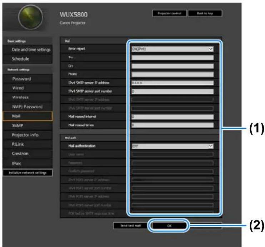Viewport: 265px width, 247px height.
Task: Open the PJLink settings page
Action: pyautogui.click(x=27, y=144)
